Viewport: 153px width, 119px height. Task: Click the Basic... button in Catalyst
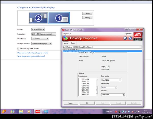[71, 103]
